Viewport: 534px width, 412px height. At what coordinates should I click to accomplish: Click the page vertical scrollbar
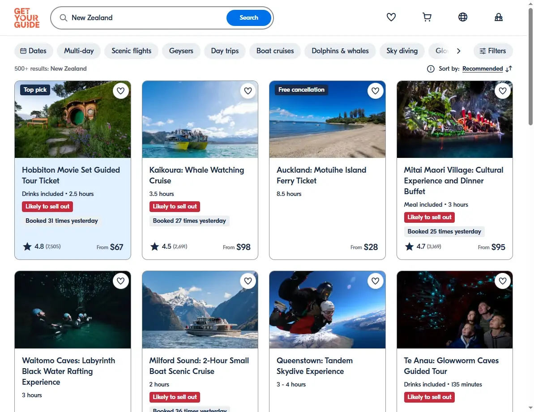[530, 67]
